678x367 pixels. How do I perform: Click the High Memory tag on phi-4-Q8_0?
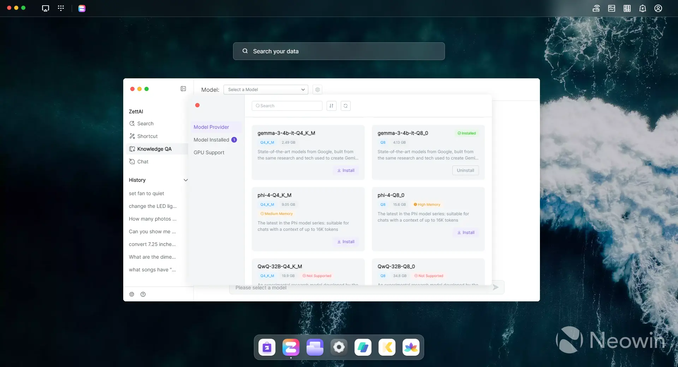pos(427,205)
